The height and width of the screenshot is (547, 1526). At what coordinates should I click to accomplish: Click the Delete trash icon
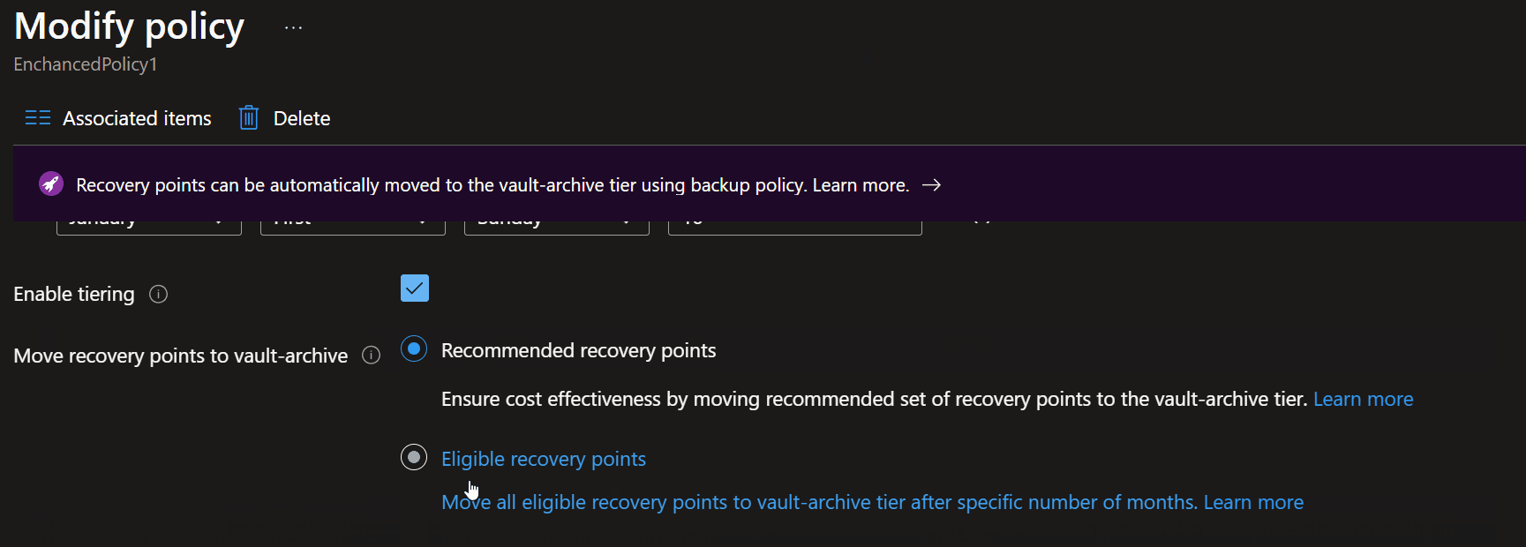coord(248,116)
